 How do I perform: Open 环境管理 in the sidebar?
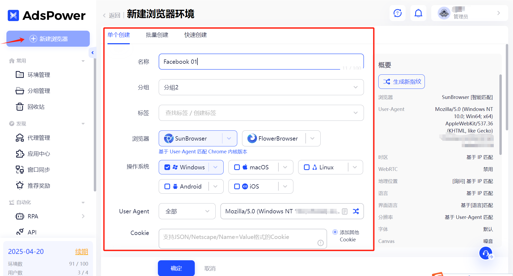39,75
